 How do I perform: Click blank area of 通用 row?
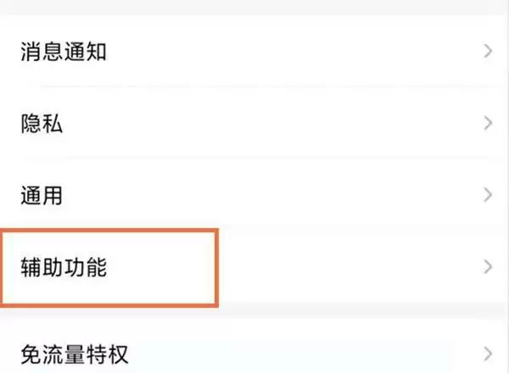280,196
